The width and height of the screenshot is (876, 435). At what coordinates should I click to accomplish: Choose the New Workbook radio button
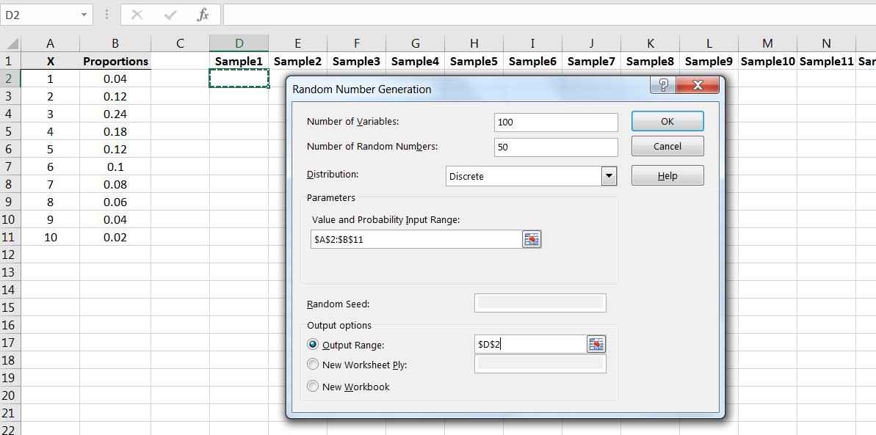tap(314, 387)
